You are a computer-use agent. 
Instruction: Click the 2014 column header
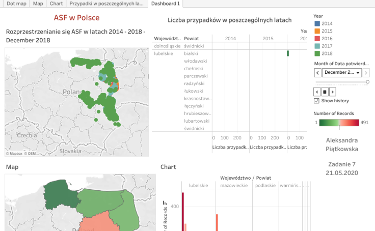pos(230,39)
